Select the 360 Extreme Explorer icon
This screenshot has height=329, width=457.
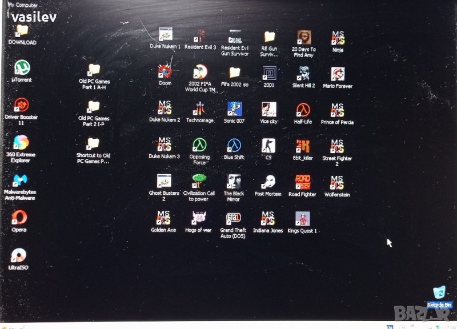pos(21,143)
